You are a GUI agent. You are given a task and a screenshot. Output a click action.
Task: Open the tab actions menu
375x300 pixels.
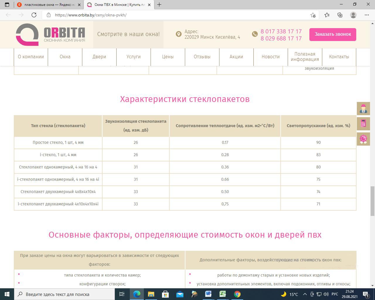[x=7, y=5]
